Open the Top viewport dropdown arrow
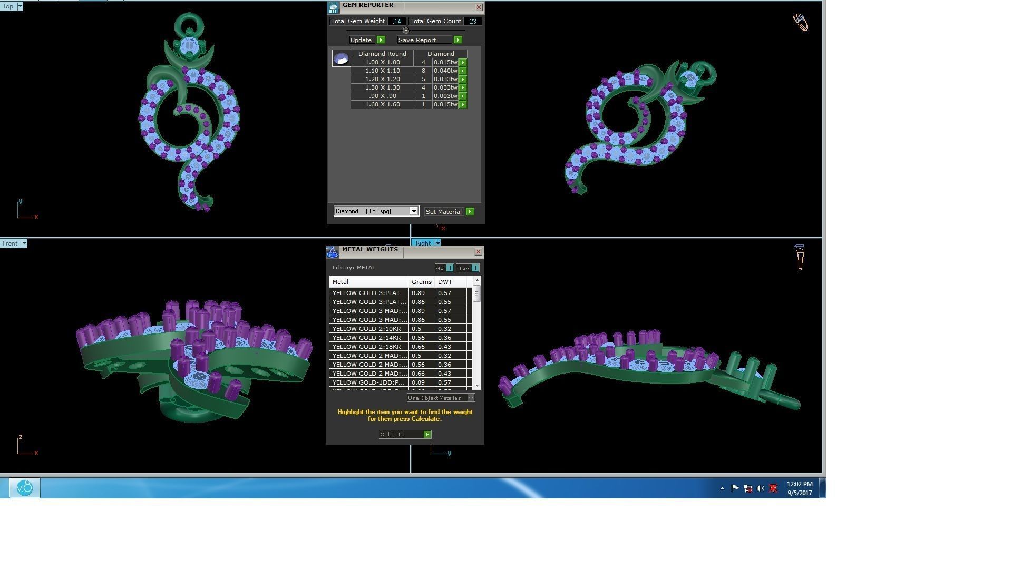 coord(20,6)
